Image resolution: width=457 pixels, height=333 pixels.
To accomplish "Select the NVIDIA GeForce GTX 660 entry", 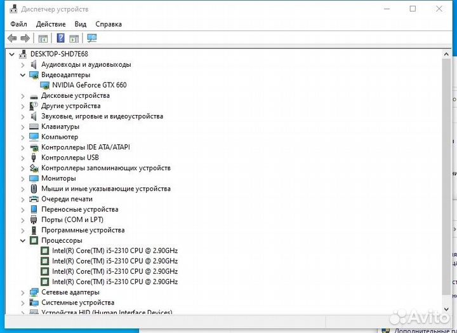I will (x=89, y=85).
